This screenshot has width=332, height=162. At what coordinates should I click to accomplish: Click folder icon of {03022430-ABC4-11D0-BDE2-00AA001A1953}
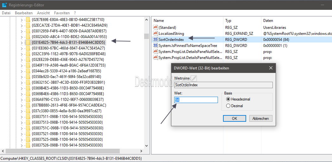(28, 37)
